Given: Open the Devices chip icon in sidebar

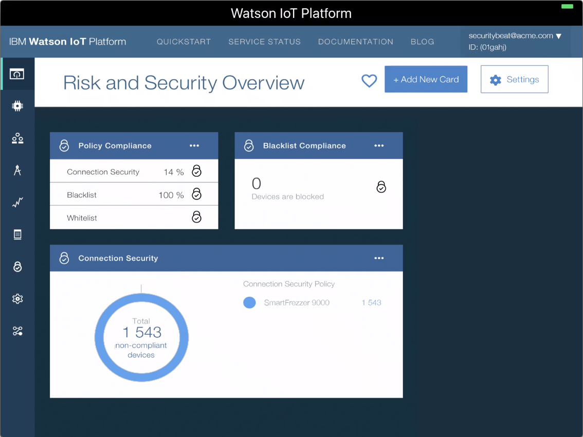Looking at the screenshot, I should [17, 106].
